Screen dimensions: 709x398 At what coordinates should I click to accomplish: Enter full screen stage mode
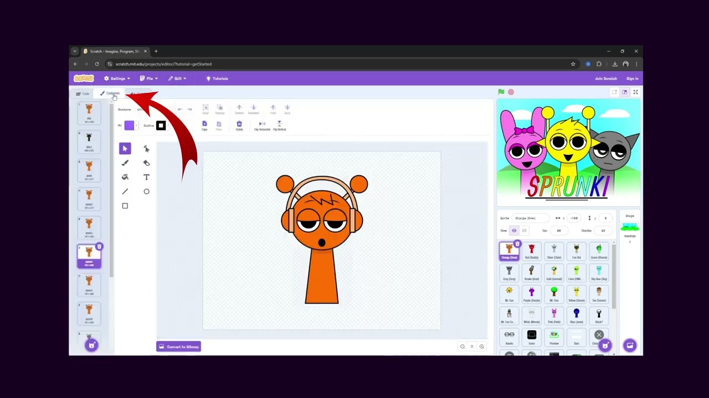point(635,92)
